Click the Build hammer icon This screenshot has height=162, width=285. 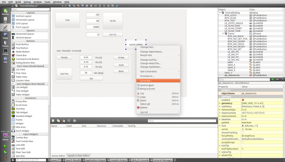click(x=5, y=158)
